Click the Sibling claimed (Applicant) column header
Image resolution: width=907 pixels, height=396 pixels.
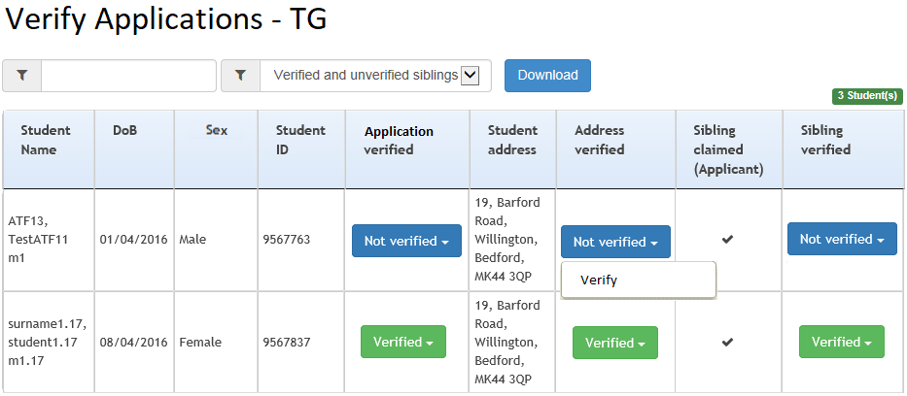click(x=729, y=148)
